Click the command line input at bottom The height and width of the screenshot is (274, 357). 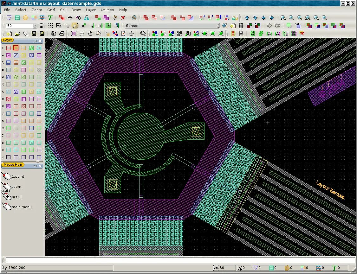180,260
